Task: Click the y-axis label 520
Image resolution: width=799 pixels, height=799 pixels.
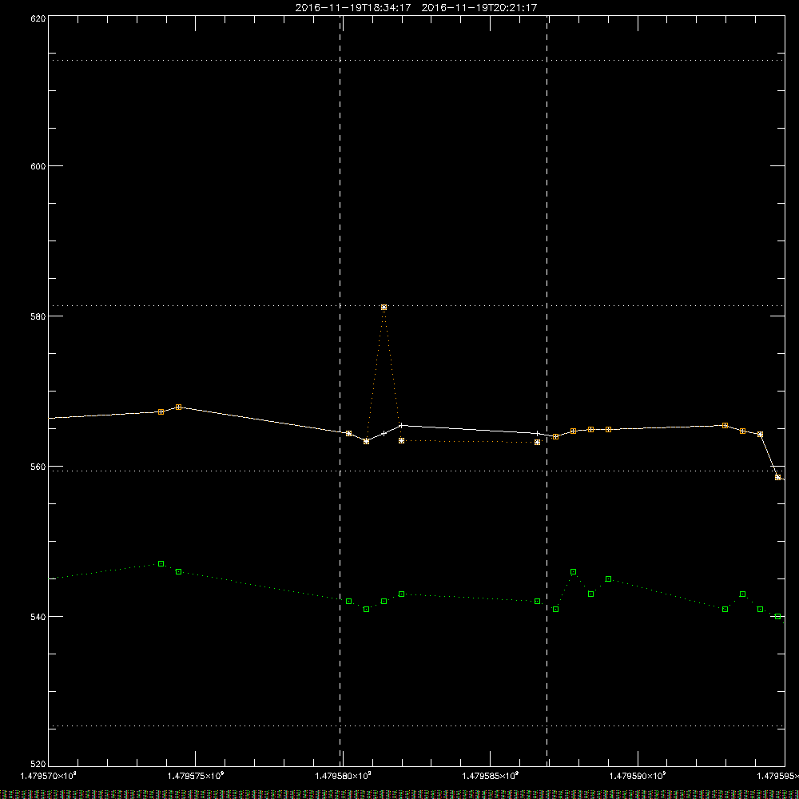Action: coord(38,764)
